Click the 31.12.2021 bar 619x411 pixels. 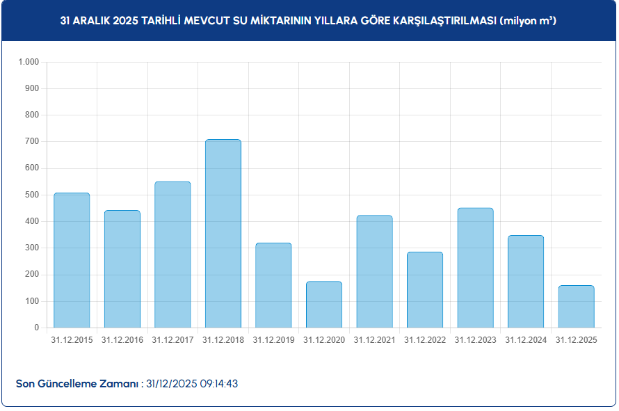374,272
